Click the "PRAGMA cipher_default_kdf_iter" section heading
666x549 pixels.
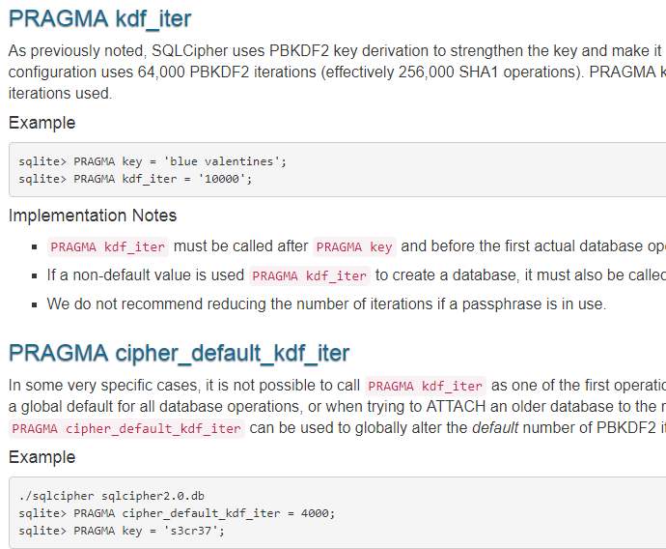tap(179, 352)
